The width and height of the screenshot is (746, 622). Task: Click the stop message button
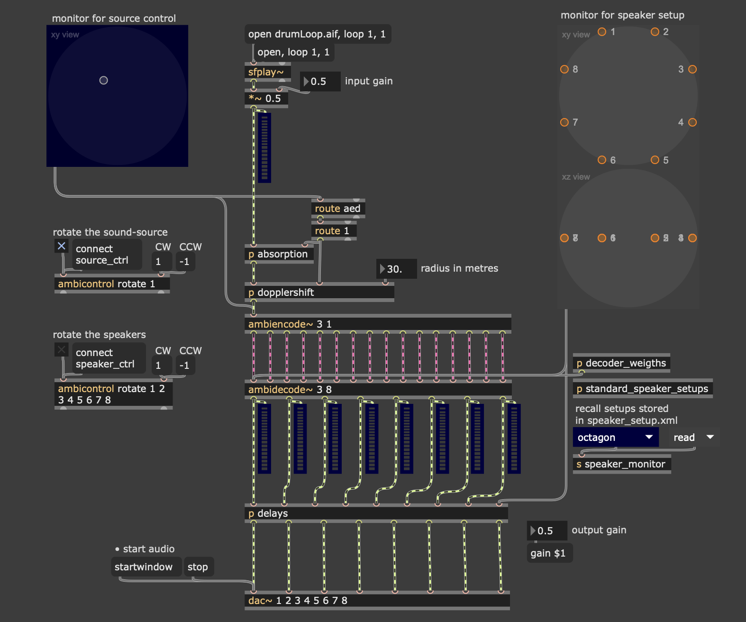tap(199, 567)
